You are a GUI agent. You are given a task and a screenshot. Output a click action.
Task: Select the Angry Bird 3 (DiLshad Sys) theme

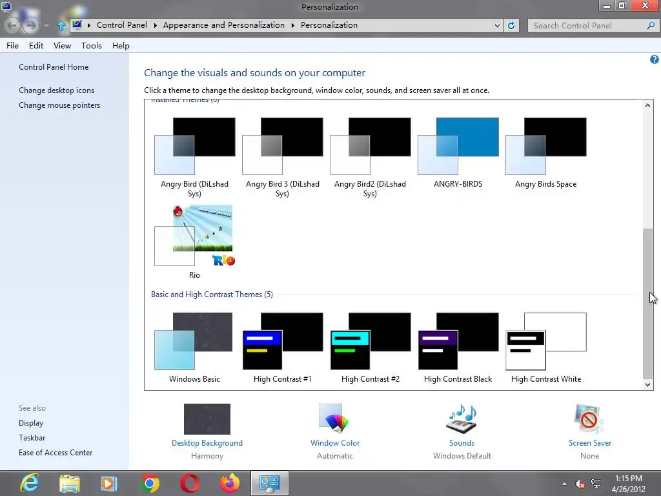[x=282, y=157]
